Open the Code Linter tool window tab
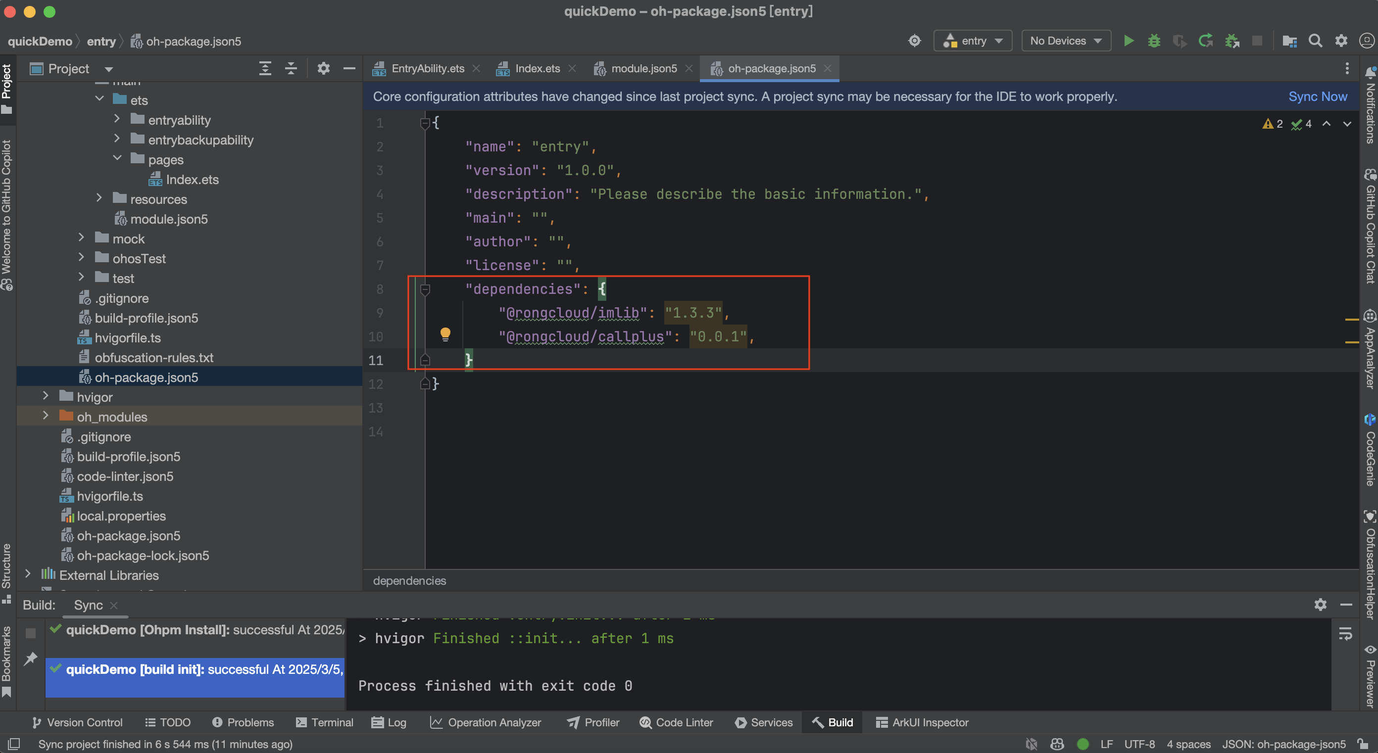This screenshot has height=753, width=1378. 676,722
